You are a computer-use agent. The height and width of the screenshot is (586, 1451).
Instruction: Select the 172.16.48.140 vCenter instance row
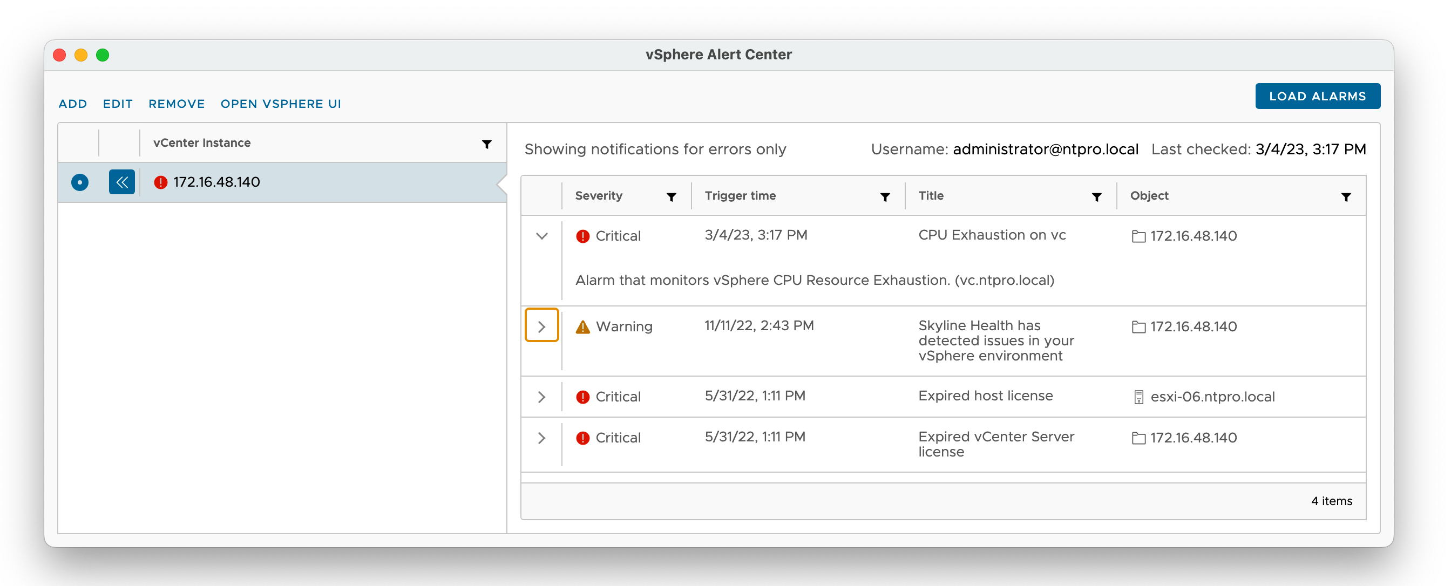(282, 182)
